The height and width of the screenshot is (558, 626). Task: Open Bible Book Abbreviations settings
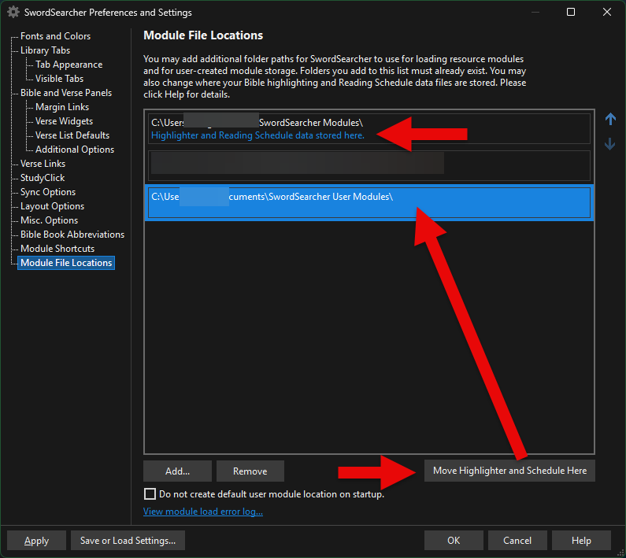pyautogui.click(x=72, y=235)
